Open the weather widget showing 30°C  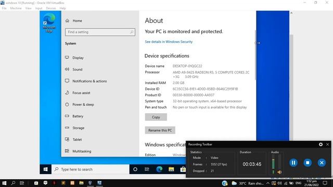coord(248,183)
